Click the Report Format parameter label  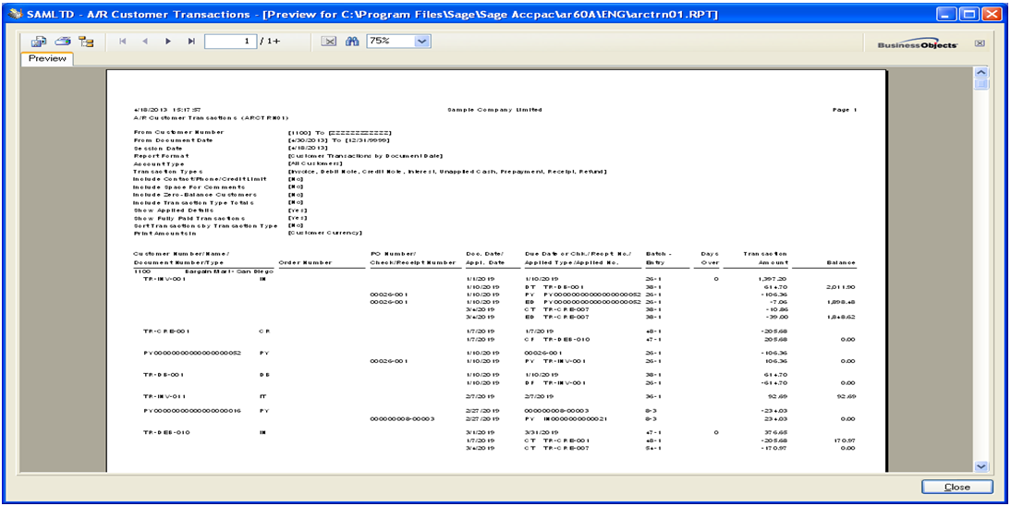pyautogui.click(x=161, y=155)
